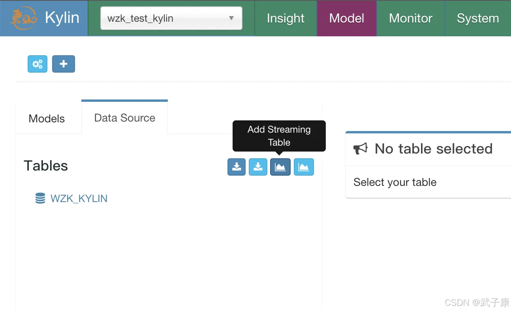
Task: Open the System tab
Action: pyautogui.click(x=477, y=18)
